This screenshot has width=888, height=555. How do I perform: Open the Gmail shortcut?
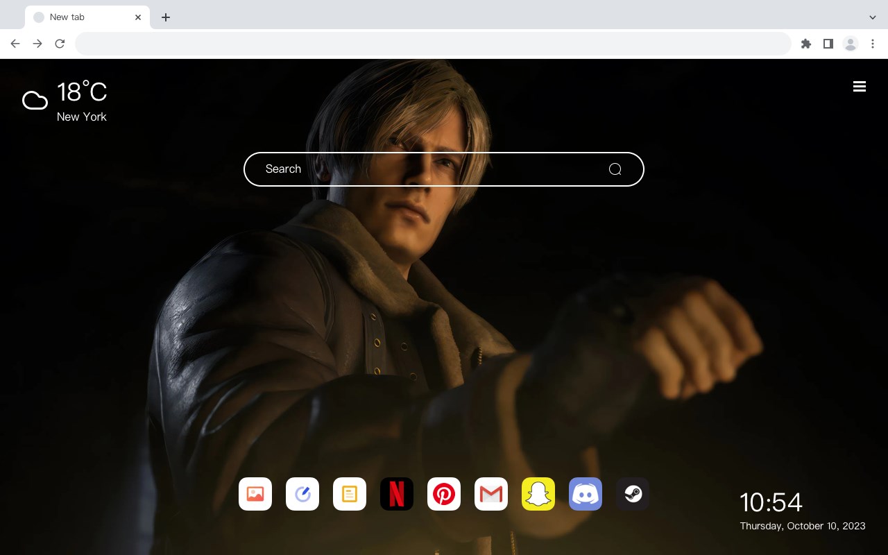(x=491, y=494)
